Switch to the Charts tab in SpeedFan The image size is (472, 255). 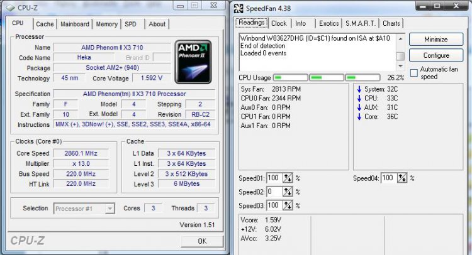click(x=391, y=23)
